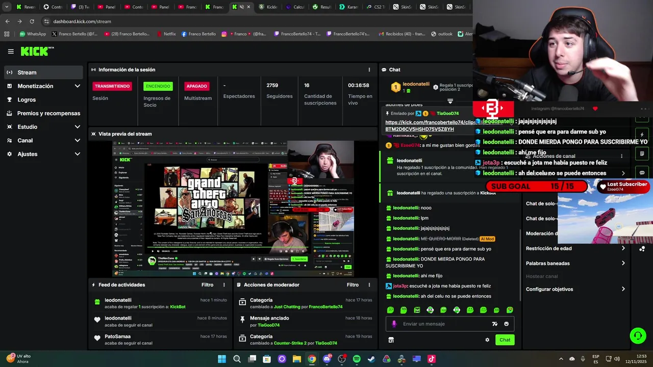Reload the page with the browser refresh button

[x=32, y=21]
